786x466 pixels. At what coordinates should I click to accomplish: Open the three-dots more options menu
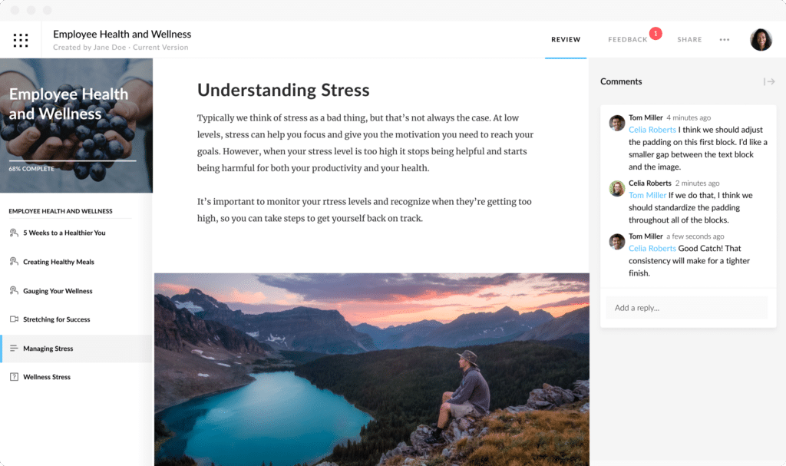[725, 40]
